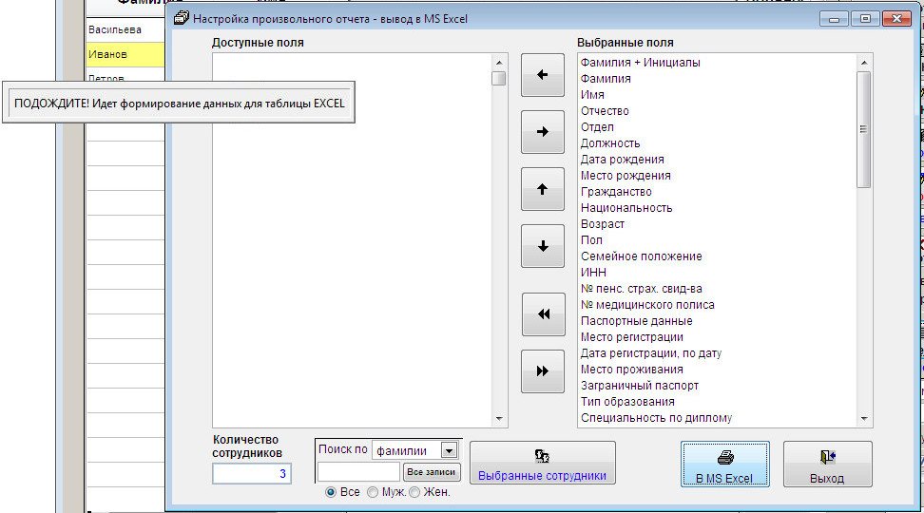924x513 pixels.
Task: Click the double left arrow button
Action: 544,314
